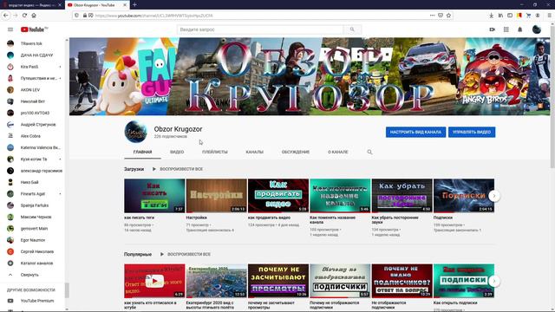The image size is (555, 312).
Task: Open the YouTube hamburger guide menu
Action: [x=10, y=29]
